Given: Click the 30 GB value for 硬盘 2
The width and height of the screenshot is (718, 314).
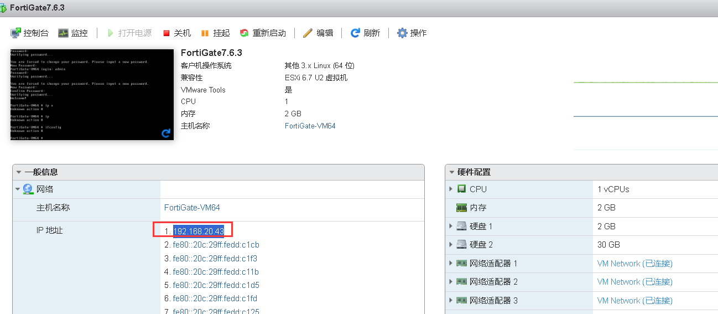Looking at the screenshot, I should (x=608, y=245).
